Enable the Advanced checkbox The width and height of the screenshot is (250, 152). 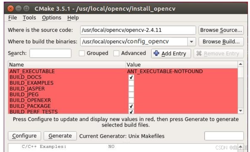[x=116, y=53]
